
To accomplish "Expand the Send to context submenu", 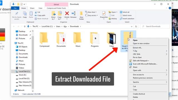I will tap(148, 82).
